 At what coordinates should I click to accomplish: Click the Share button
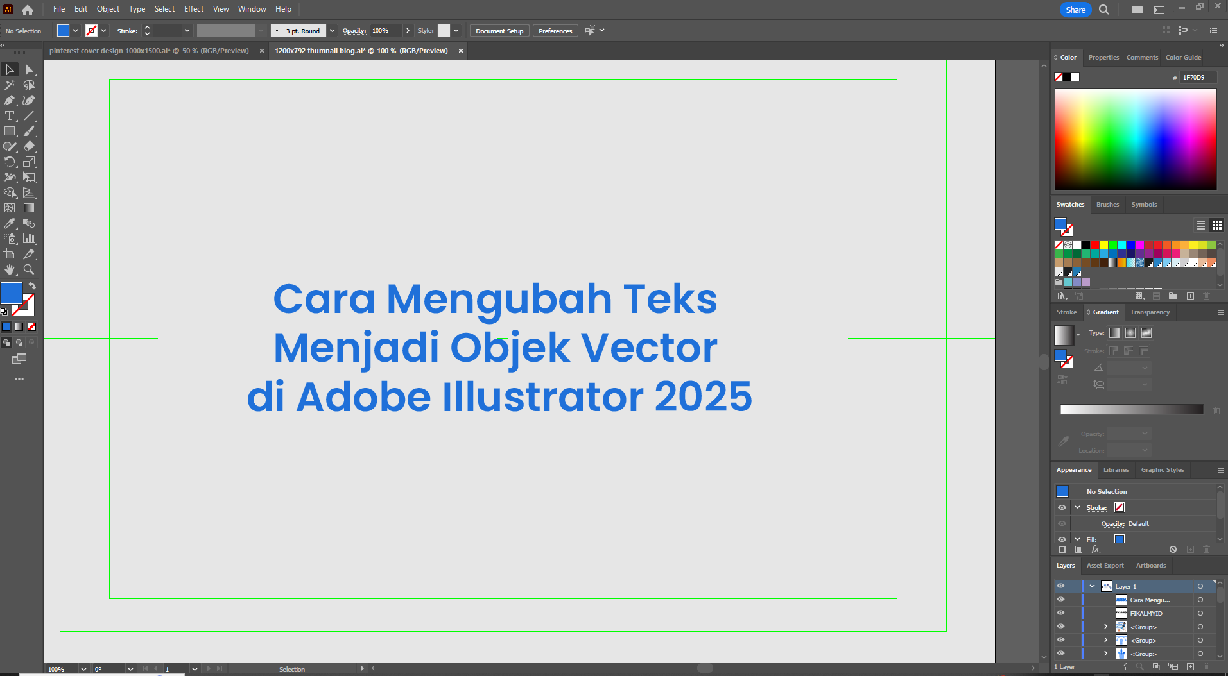click(1075, 10)
